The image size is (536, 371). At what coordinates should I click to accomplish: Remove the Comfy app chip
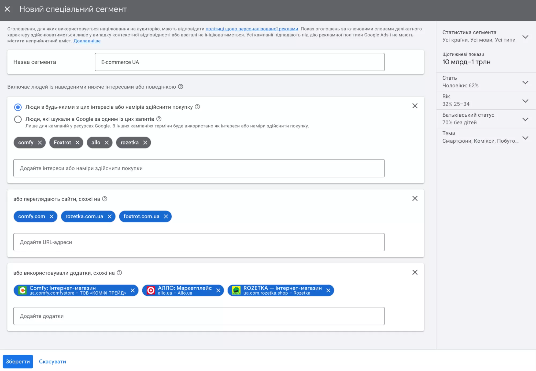133,290
